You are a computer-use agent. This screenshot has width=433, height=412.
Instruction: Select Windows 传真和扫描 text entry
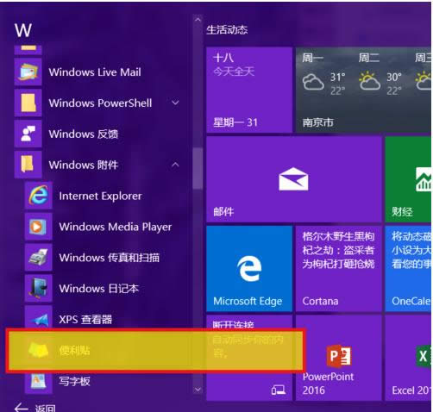point(109,258)
